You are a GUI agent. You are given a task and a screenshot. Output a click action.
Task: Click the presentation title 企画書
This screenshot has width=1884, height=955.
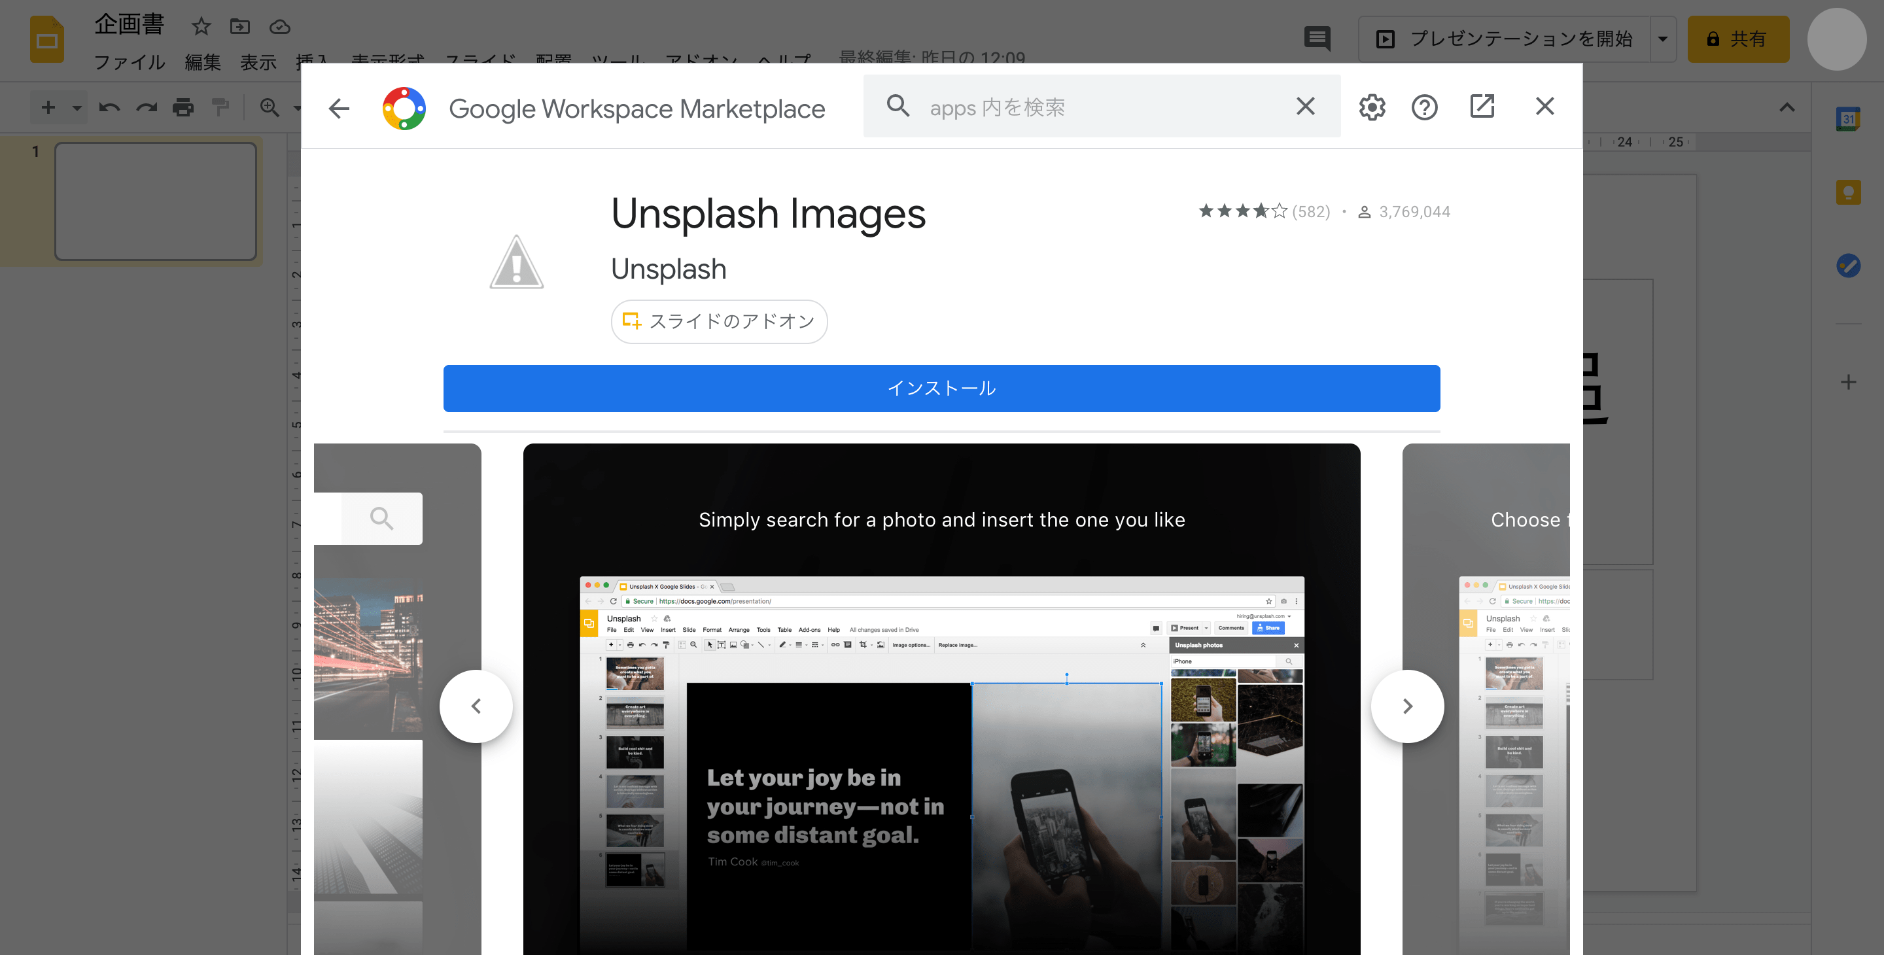pyautogui.click(x=130, y=25)
